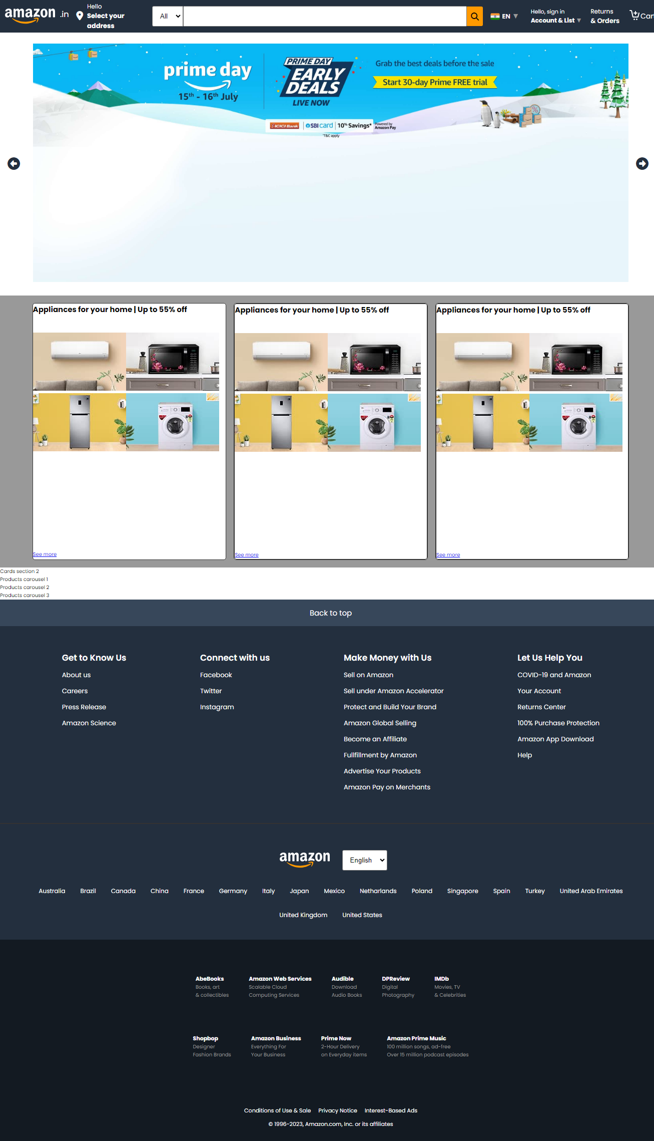Screen dimensions: 654x1141
Task: Open Facebook link
Action: tap(216, 675)
